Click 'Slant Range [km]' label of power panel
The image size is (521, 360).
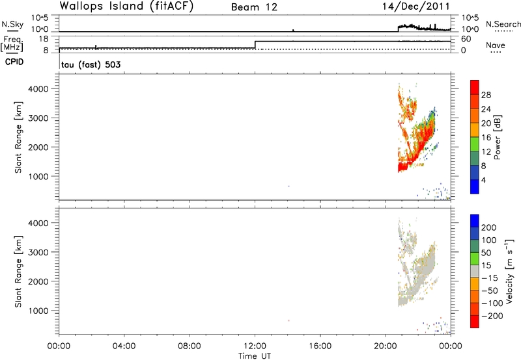pos(18,137)
